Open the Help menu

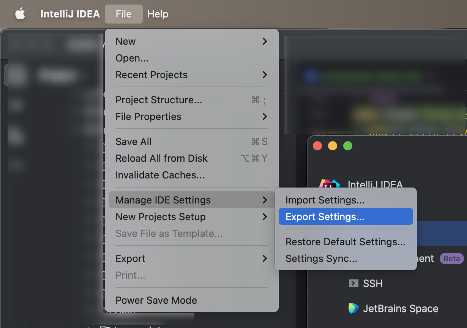click(x=158, y=14)
